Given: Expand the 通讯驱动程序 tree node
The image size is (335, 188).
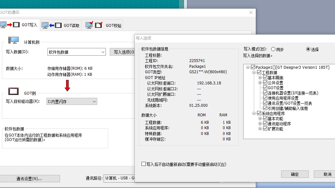Looking at the screenshot, I should tap(260, 124).
